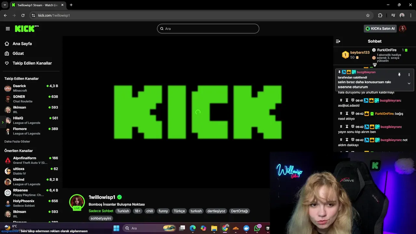Delete buzgibeyran's asdjkaLsdasld message
This screenshot has width=416, height=234.
[x=341, y=100]
